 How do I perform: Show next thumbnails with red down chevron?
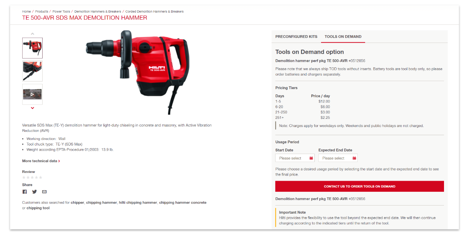pos(32,108)
